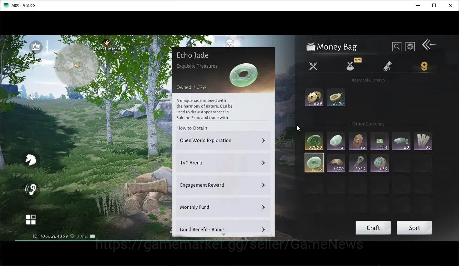
Task: Expand the 1v1 Arena entry
Action: pos(223,163)
